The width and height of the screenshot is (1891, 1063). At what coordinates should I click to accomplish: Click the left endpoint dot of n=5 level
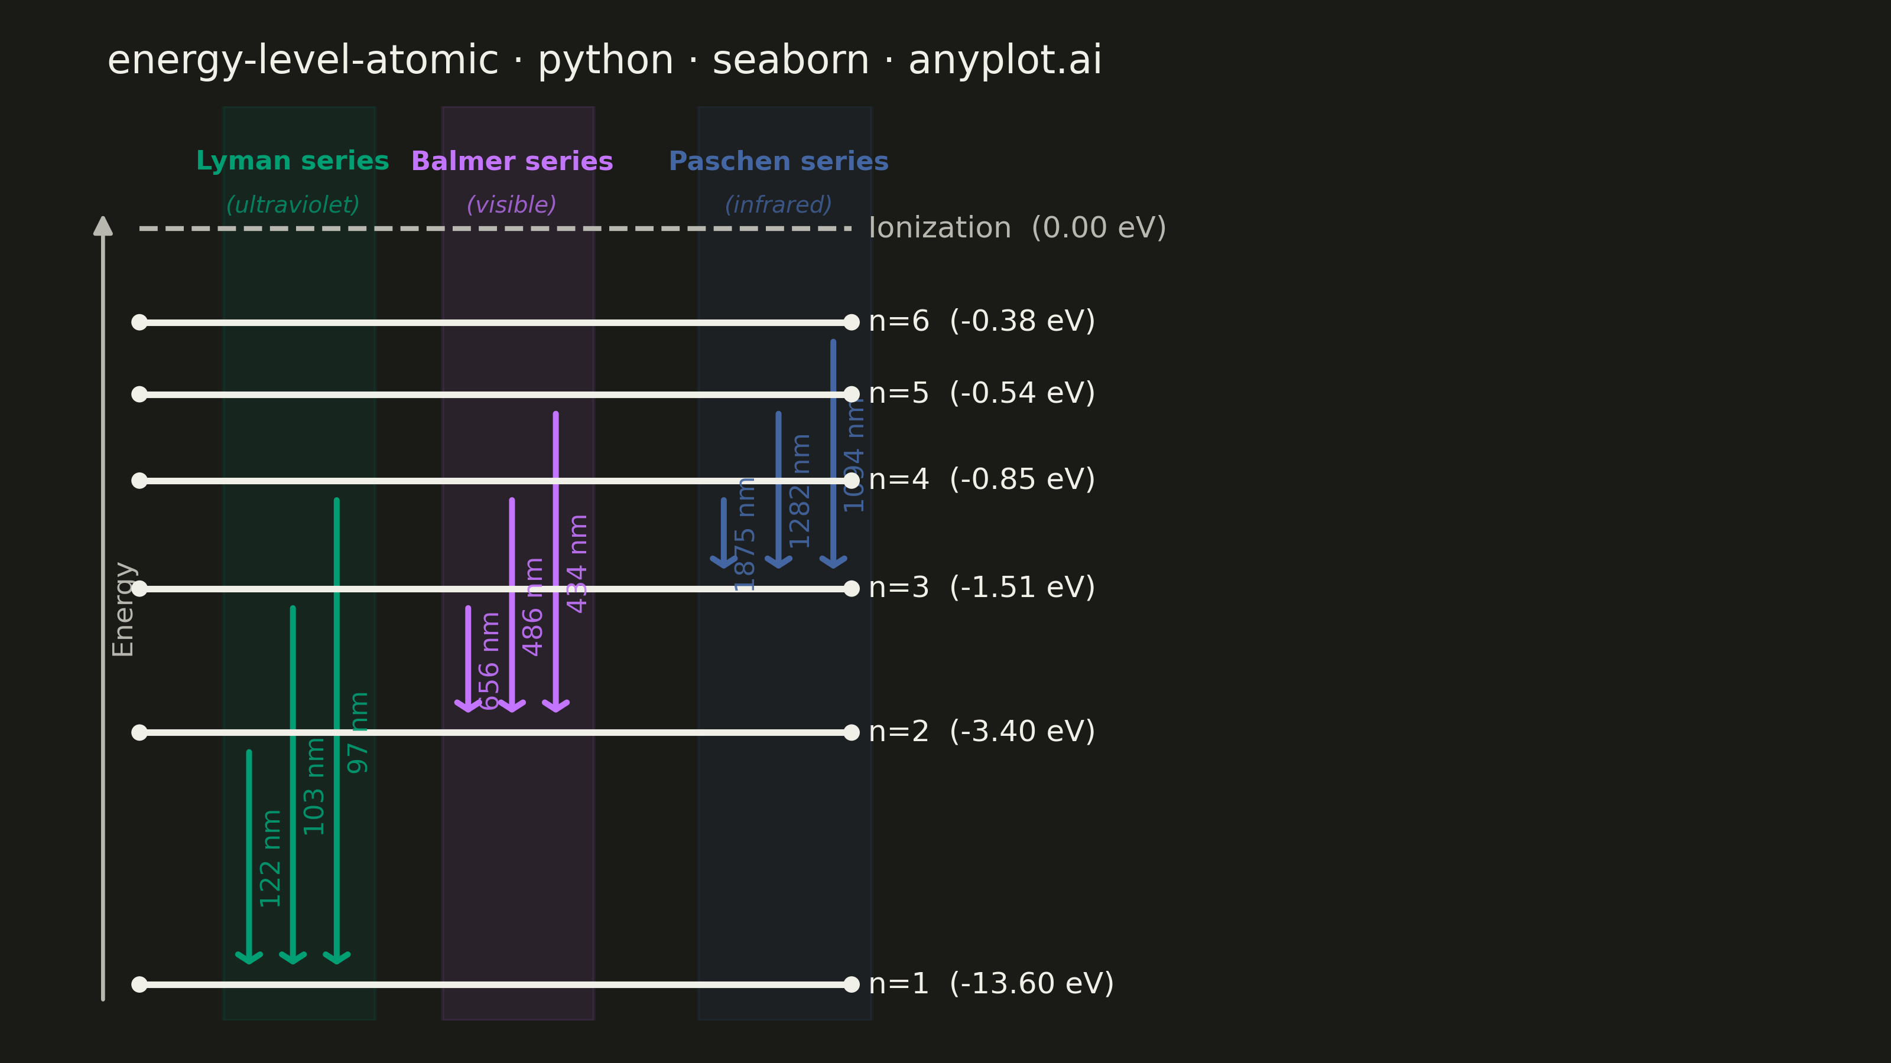[x=139, y=394]
